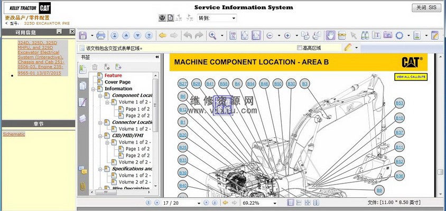Open the 转到 dropdown list
The width and height of the screenshot is (446, 211).
click(x=234, y=18)
